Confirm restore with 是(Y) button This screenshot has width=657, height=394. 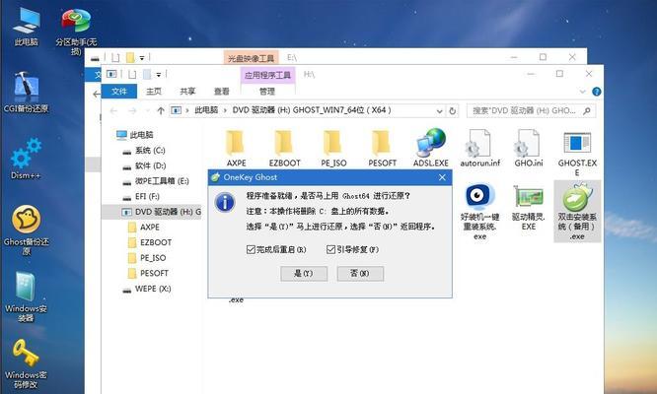click(304, 274)
